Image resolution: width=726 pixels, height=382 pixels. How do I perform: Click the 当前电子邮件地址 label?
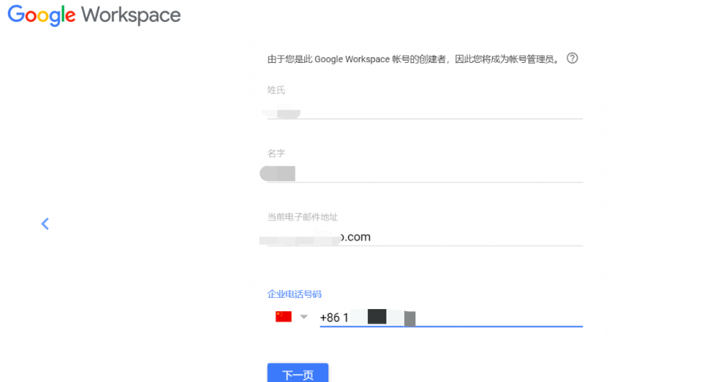coord(302,216)
